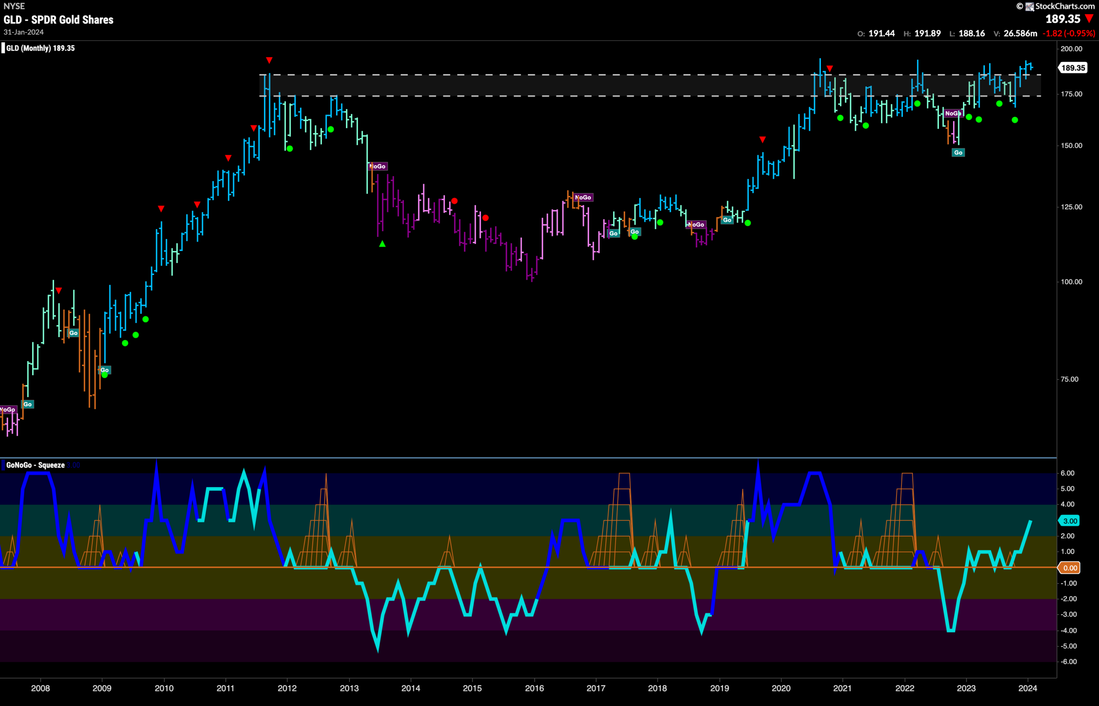Click the orange 0.00 zero-line tag
Screen dimensions: 1099x706
coord(1069,568)
